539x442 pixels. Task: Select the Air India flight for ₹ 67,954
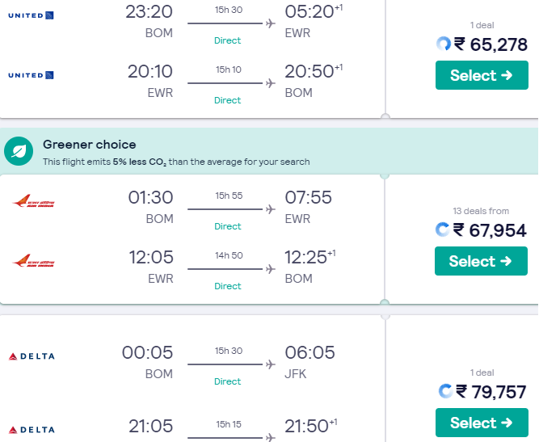[481, 261]
